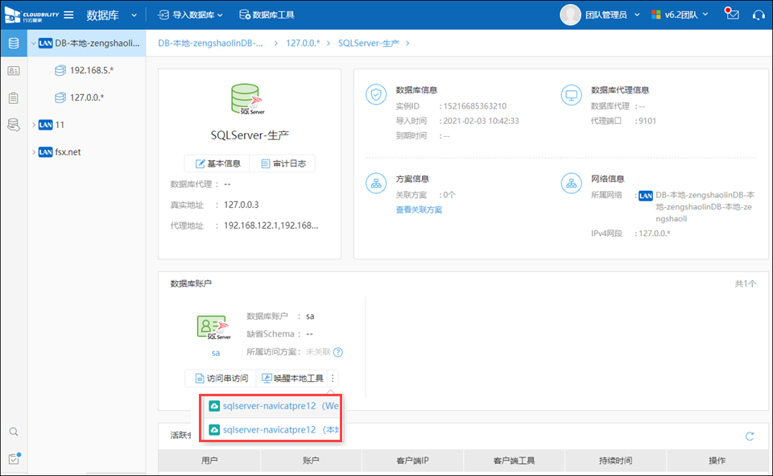Expand the LAN 11 tree node
773x476 pixels.
click(x=33, y=125)
